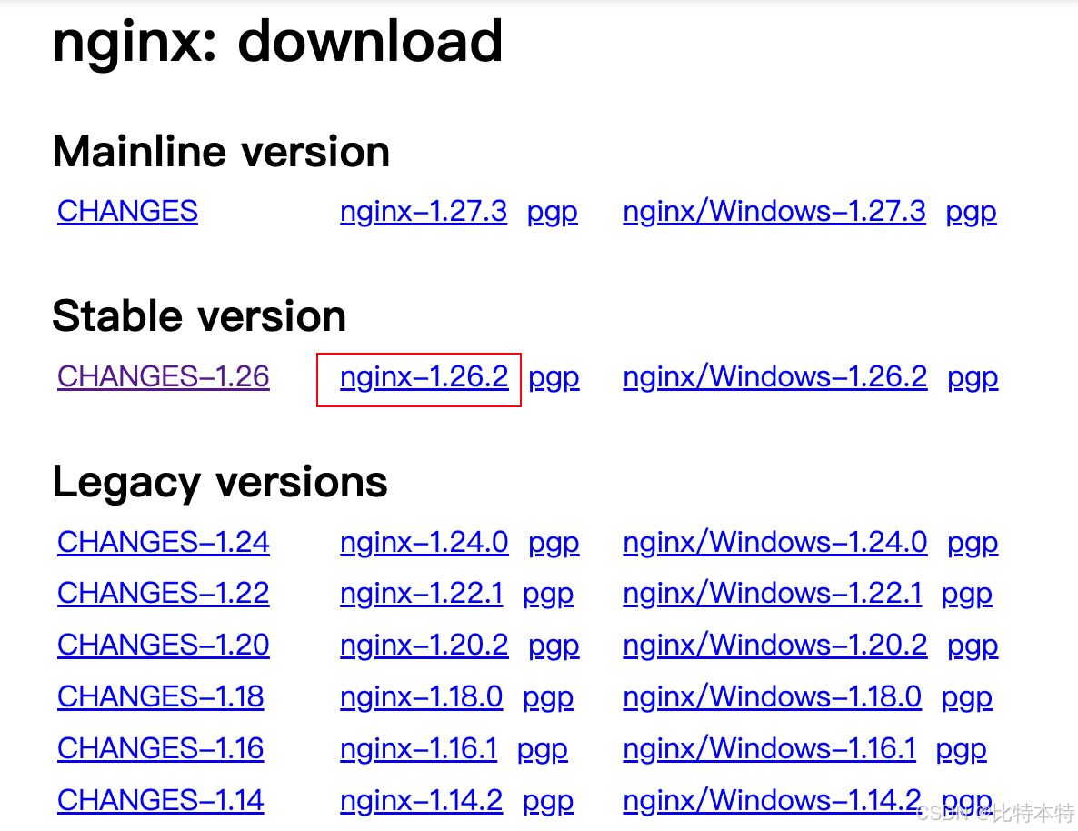Image resolution: width=1078 pixels, height=831 pixels.
Task: Open pgp signature for nginx-1.22.1
Action: 548,595
